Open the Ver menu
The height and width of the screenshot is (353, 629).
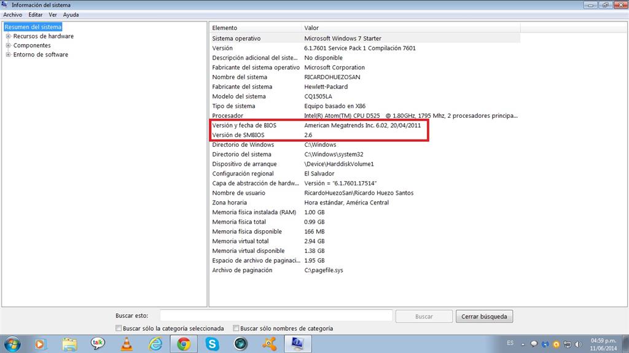coord(53,15)
